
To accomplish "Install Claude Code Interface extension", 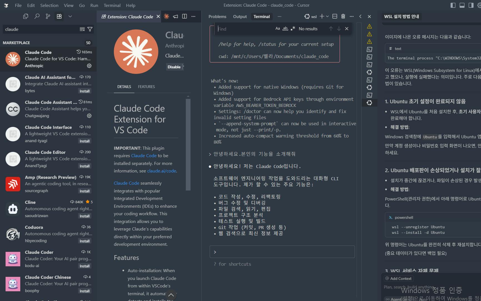I will tap(85, 141).
